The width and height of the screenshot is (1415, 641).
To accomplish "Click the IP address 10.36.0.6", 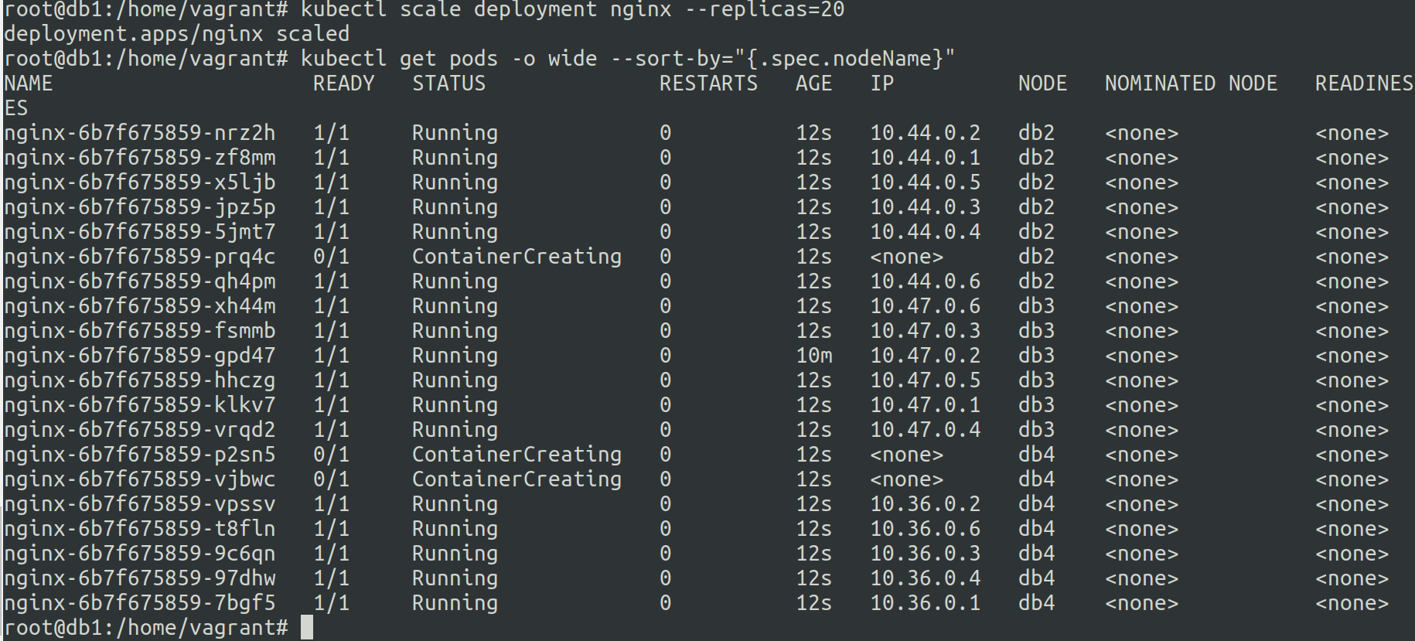I will [x=925, y=529].
